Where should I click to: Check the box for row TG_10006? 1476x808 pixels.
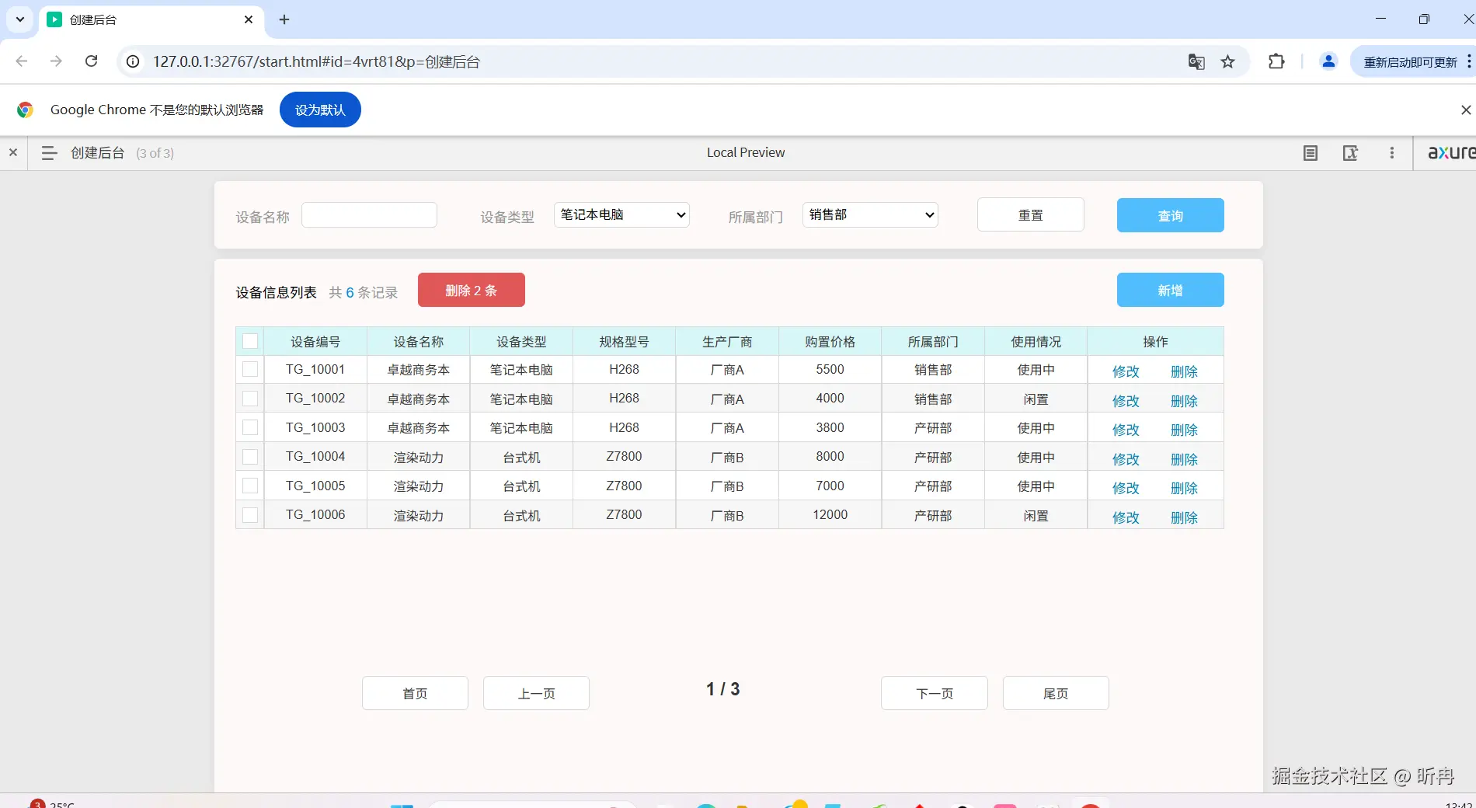click(250, 515)
